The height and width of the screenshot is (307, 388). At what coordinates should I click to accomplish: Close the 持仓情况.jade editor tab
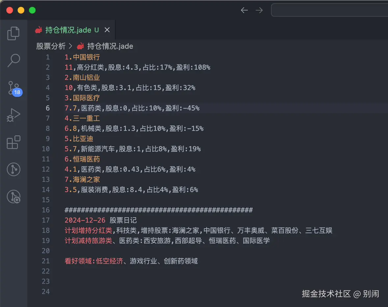(x=107, y=29)
